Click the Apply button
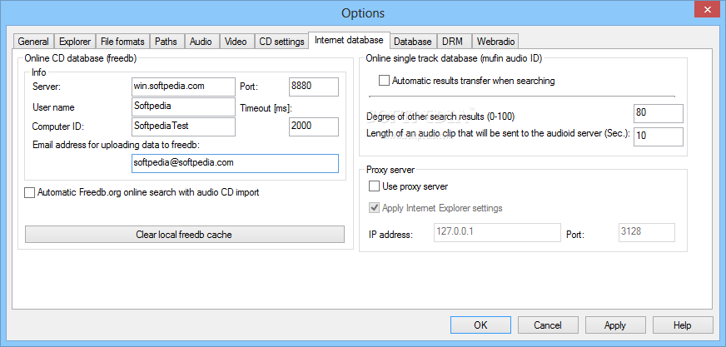 (615, 325)
